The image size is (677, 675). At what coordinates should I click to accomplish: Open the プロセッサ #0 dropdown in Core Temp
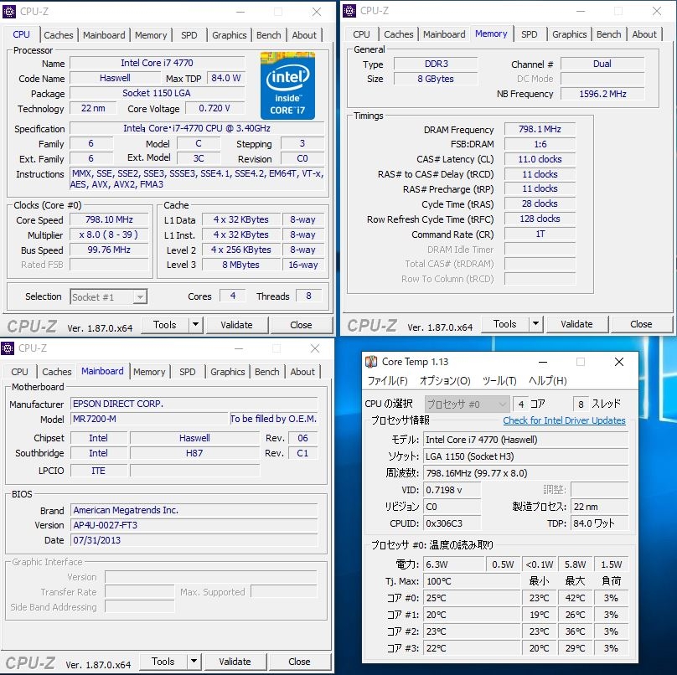[466, 404]
